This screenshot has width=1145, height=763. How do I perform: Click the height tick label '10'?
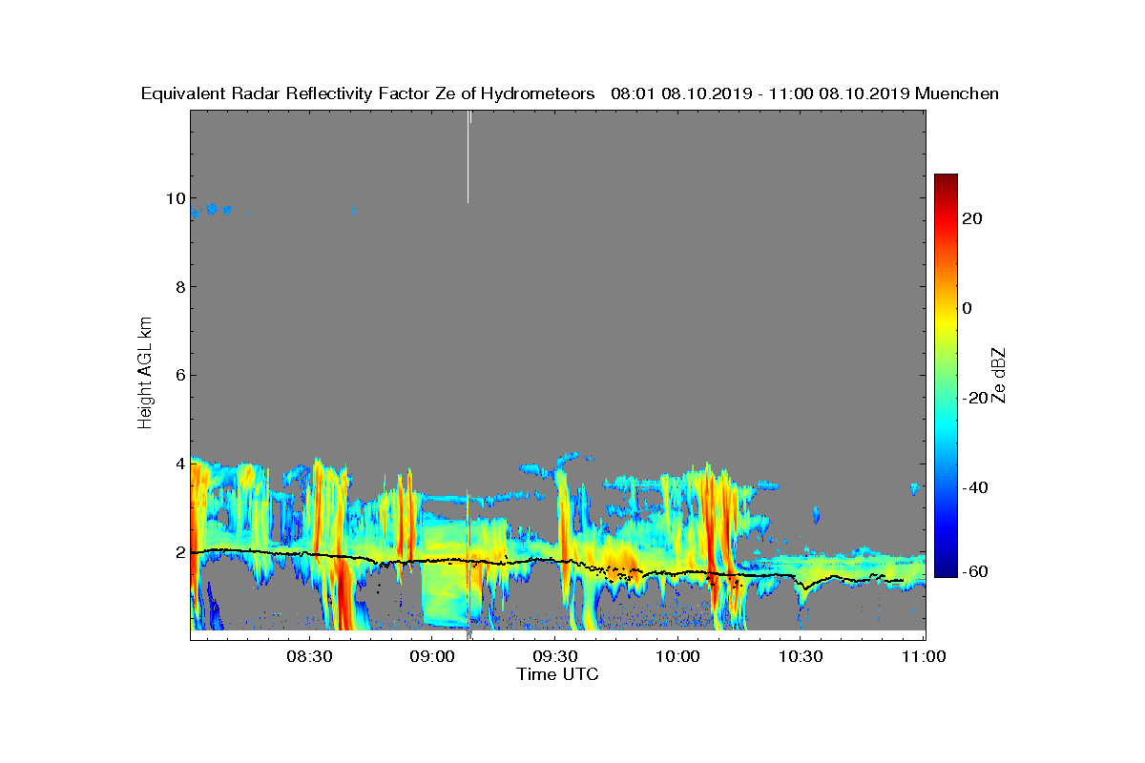174,198
